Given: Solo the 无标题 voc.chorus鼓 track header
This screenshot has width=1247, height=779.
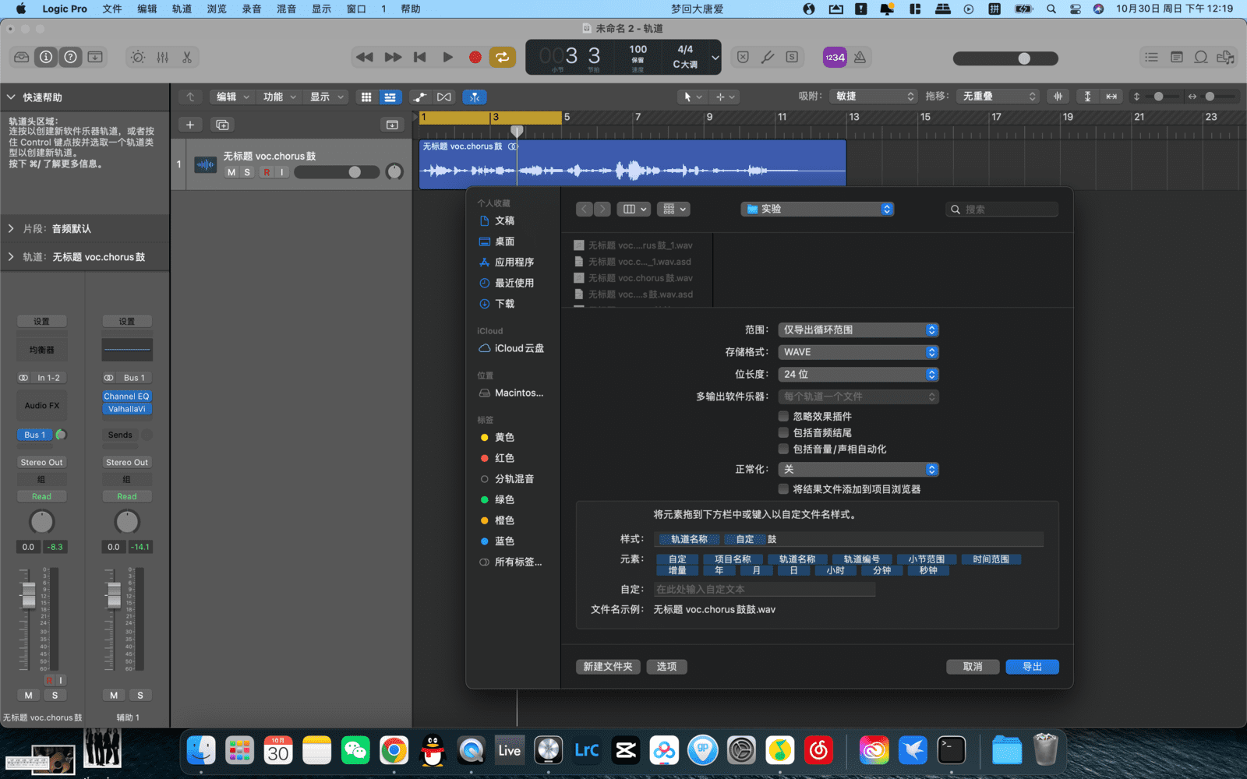Looking at the screenshot, I should coord(247,172).
